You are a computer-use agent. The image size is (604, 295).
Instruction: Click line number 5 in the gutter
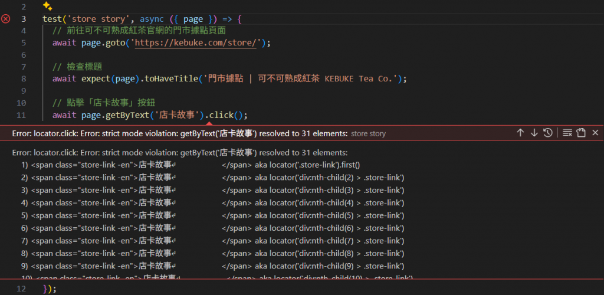coord(24,42)
